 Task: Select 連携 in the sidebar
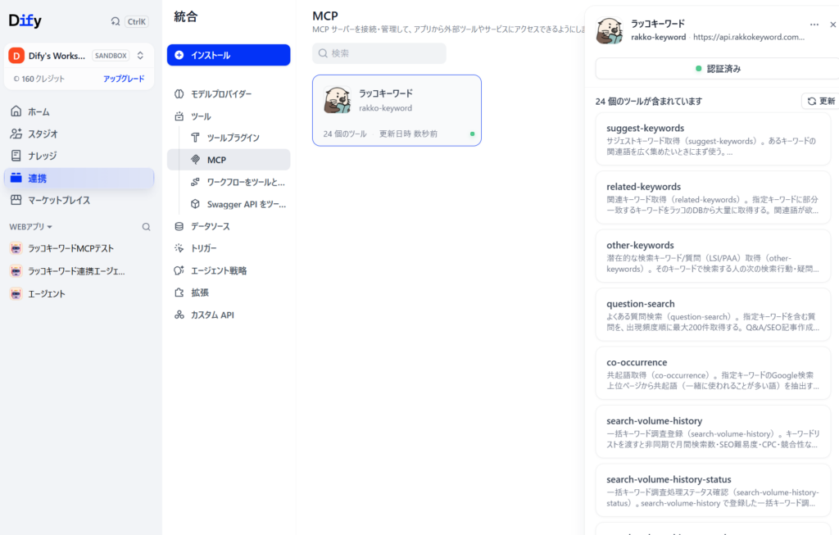[79, 178]
